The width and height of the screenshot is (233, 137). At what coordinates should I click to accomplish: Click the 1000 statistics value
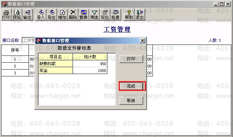click(x=90, y=71)
